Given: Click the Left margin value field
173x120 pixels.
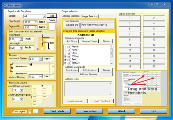Looking at the screenshot, I should pos(14,48).
